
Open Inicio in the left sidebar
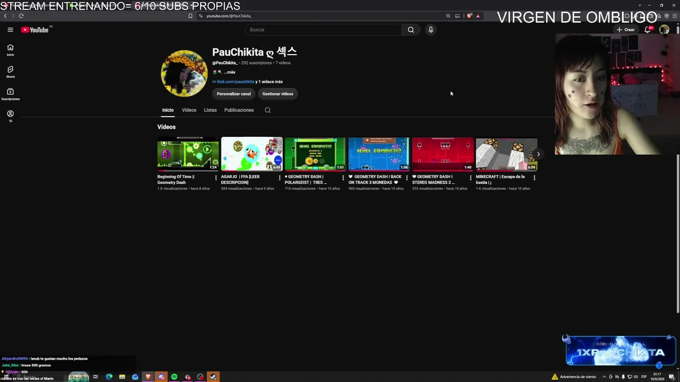10,50
